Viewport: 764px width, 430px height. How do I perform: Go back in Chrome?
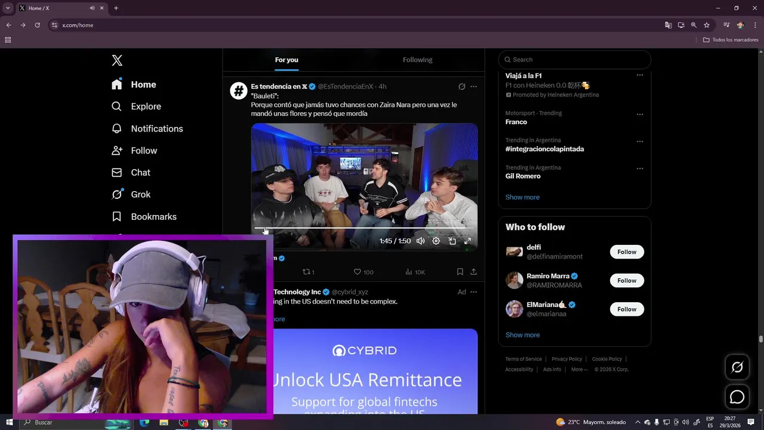(8, 25)
